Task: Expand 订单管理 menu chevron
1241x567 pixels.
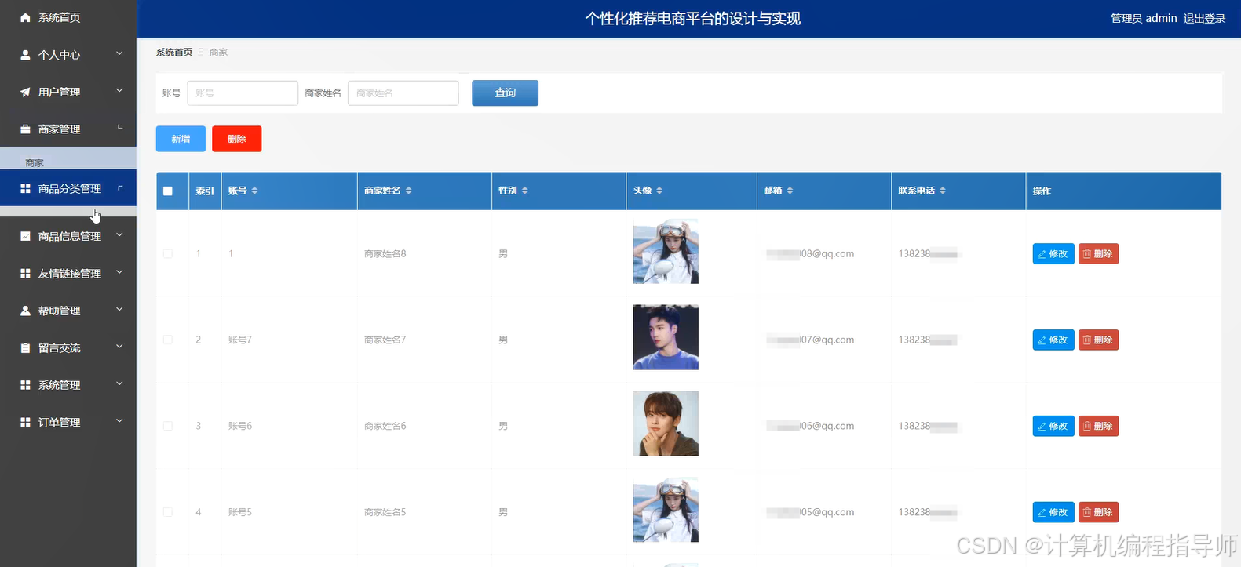Action: (119, 420)
